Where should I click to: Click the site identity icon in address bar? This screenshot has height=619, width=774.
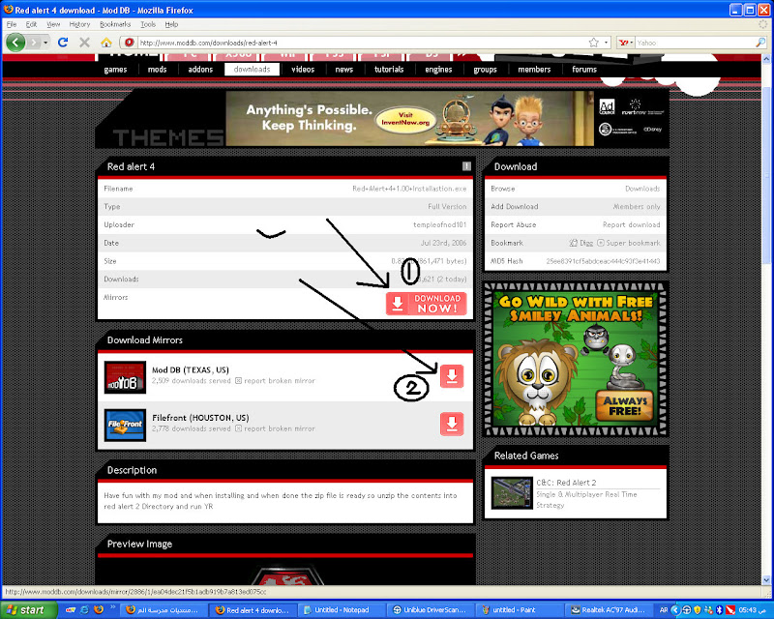tap(130, 43)
